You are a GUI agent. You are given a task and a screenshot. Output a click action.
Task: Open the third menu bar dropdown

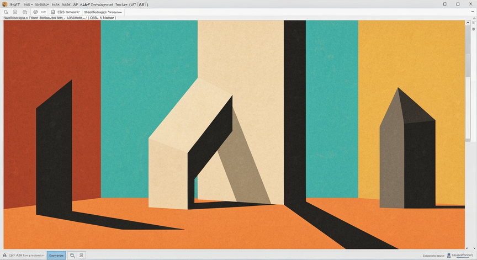[42, 4]
